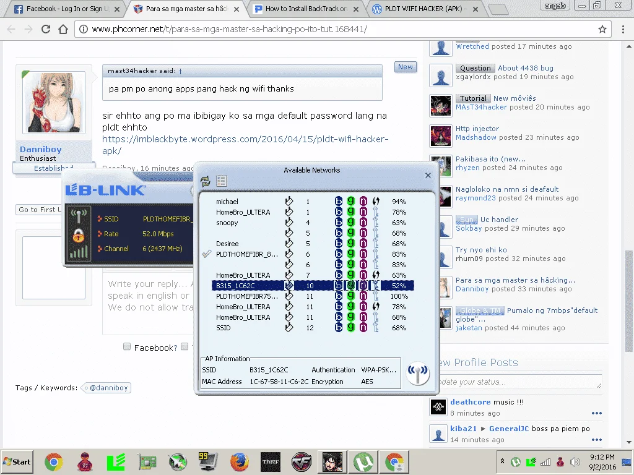Screen dimensions: 634x475
Task: Open Chrome from the taskbar
Action: point(53,462)
